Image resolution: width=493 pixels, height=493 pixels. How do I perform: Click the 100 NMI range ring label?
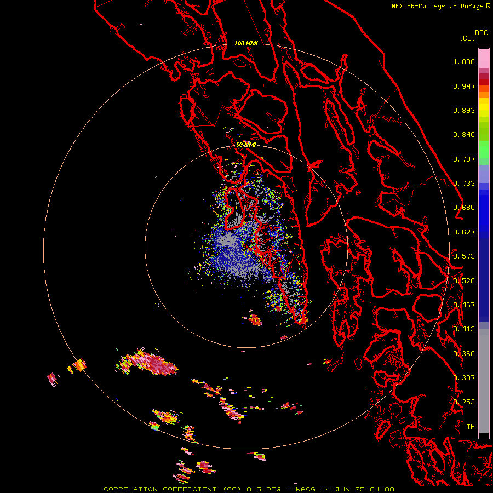tap(246, 43)
